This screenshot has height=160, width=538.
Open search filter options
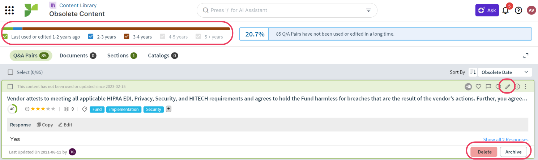coord(368,10)
